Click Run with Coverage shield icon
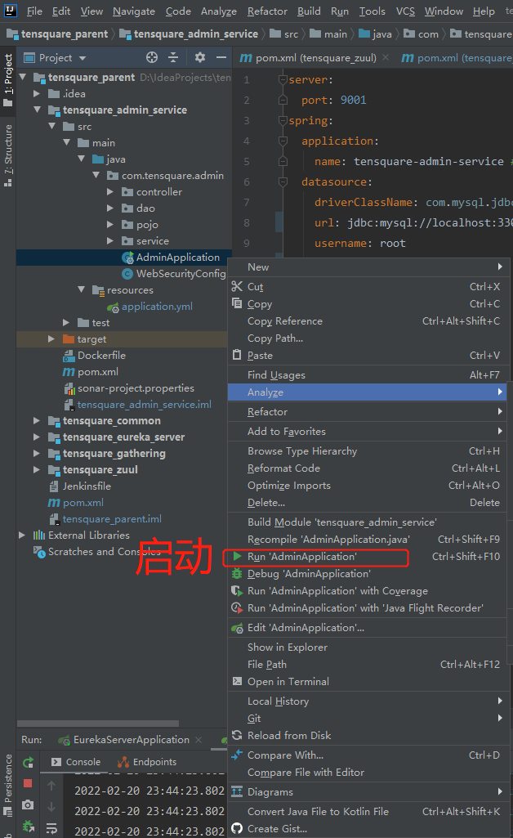 click(x=237, y=590)
